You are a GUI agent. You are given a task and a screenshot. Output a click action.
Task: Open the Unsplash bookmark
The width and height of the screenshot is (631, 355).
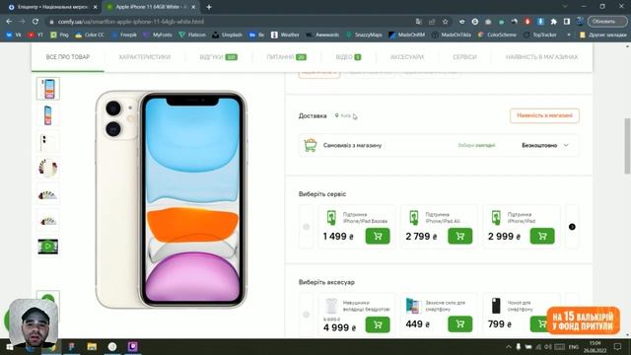pos(228,35)
